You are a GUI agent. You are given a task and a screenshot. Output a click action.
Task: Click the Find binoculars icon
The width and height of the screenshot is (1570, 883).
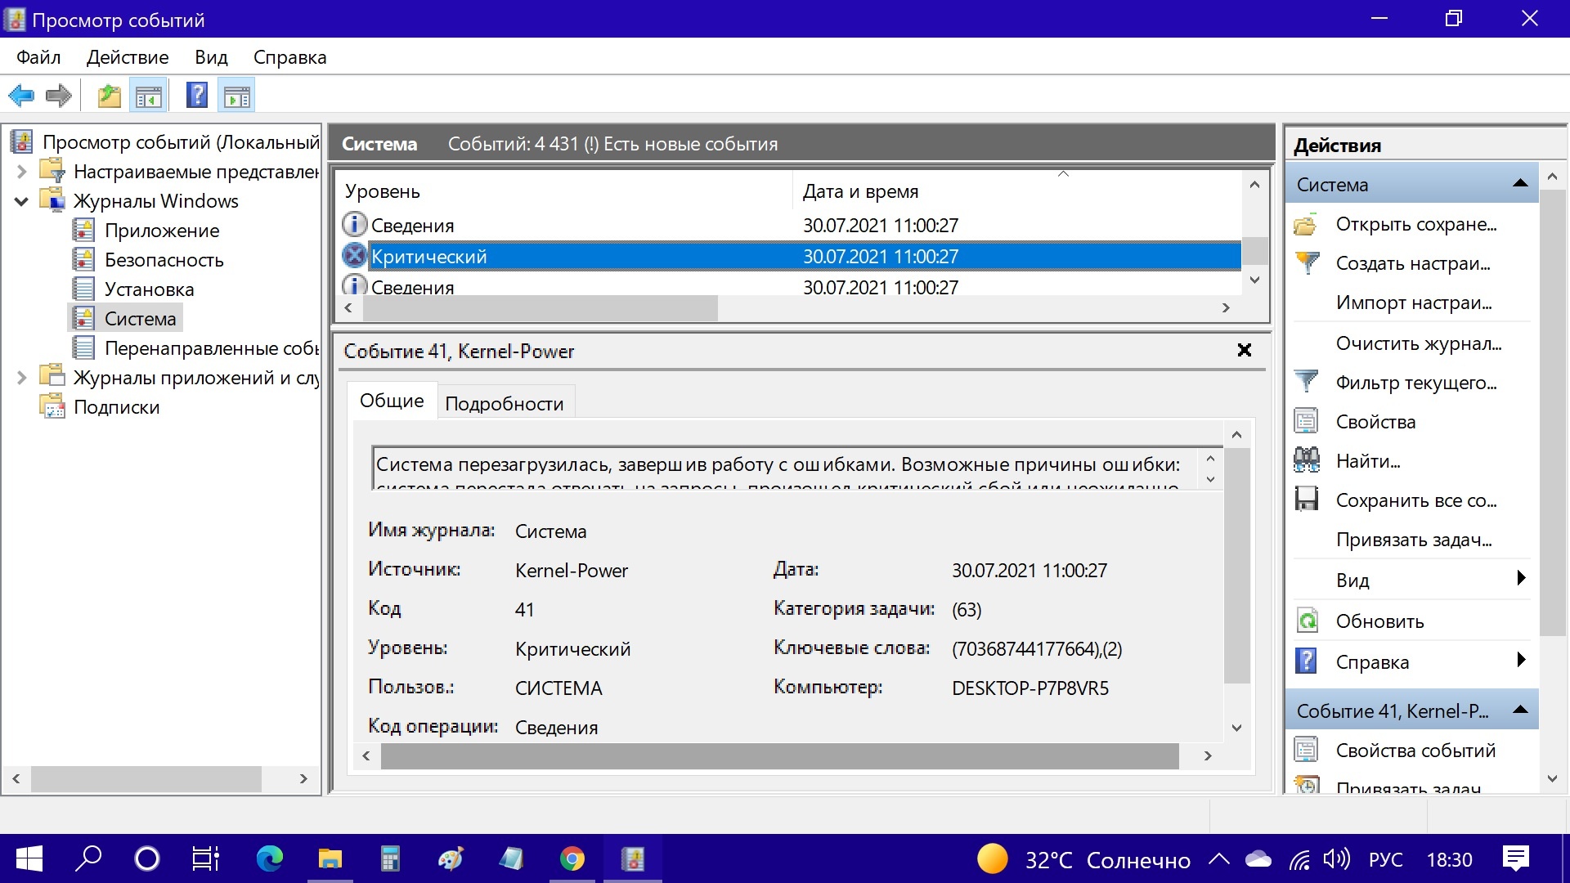click(x=1307, y=460)
